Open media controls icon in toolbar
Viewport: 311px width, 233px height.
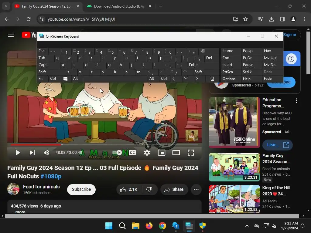pos(261,19)
